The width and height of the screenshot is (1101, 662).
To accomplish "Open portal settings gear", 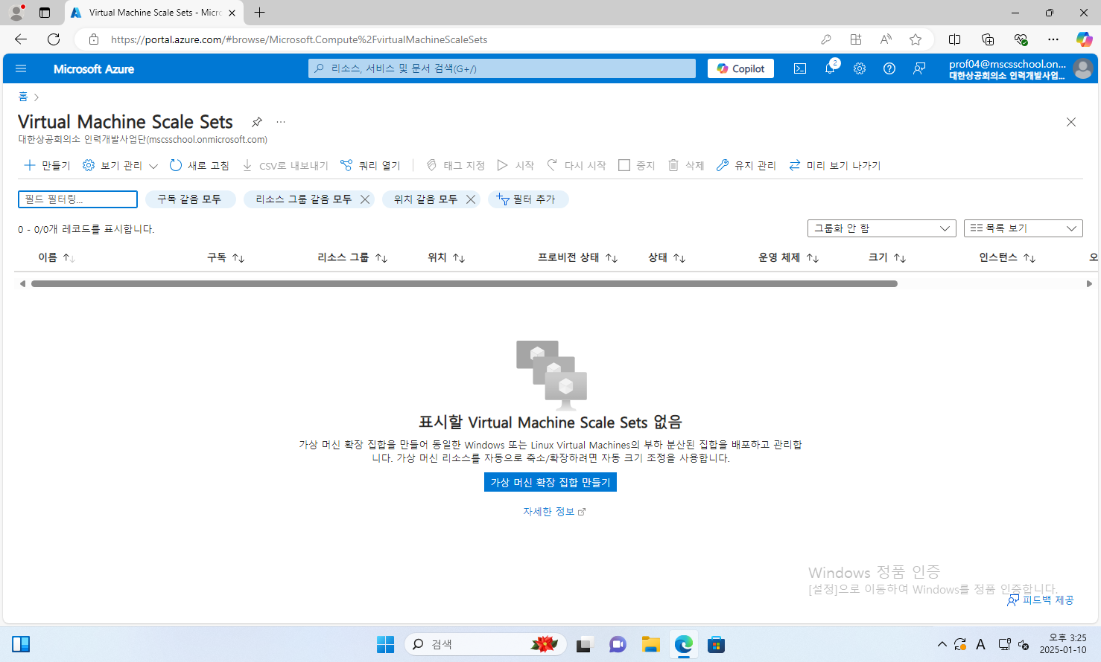I will 860,68.
